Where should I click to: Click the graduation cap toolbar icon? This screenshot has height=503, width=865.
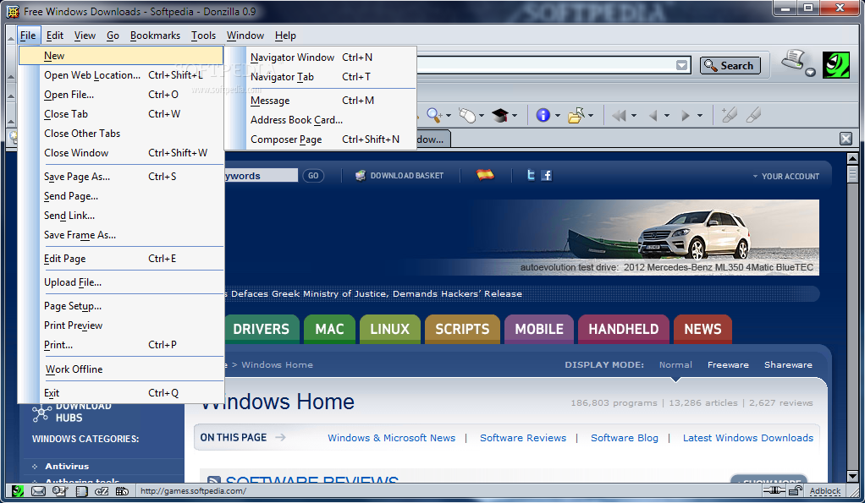click(x=500, y=116)
